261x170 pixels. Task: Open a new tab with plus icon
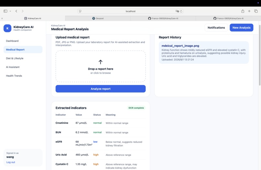(x=249, y=11)
